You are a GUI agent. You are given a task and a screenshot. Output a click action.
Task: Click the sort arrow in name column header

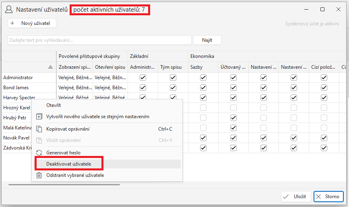point(50,67)
